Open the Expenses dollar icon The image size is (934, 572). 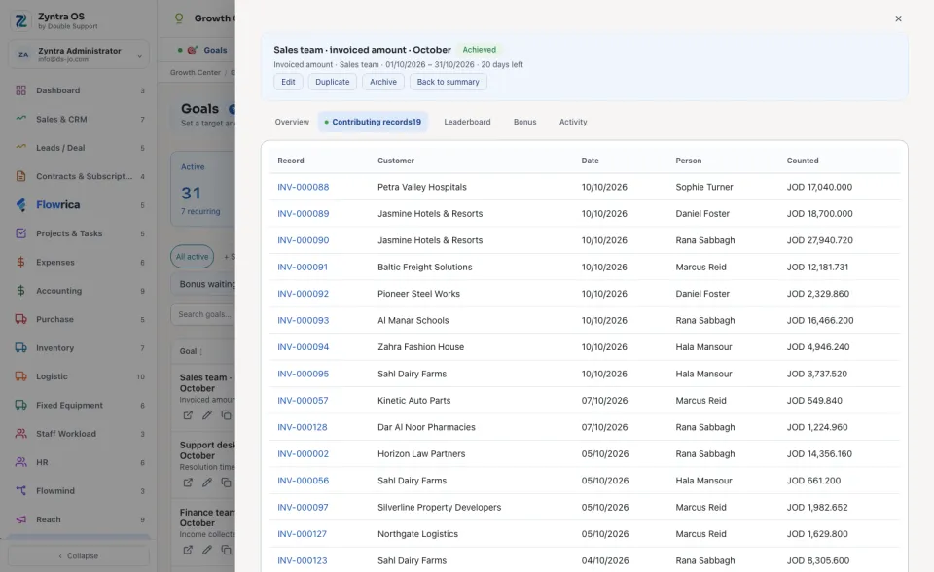click(x=20, y=263)
